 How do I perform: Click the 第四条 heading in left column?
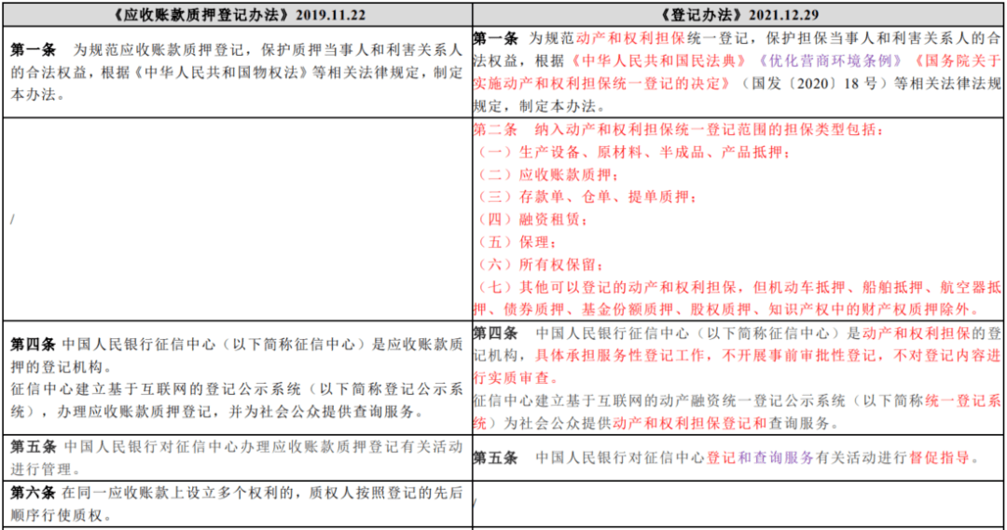(32, 344)
